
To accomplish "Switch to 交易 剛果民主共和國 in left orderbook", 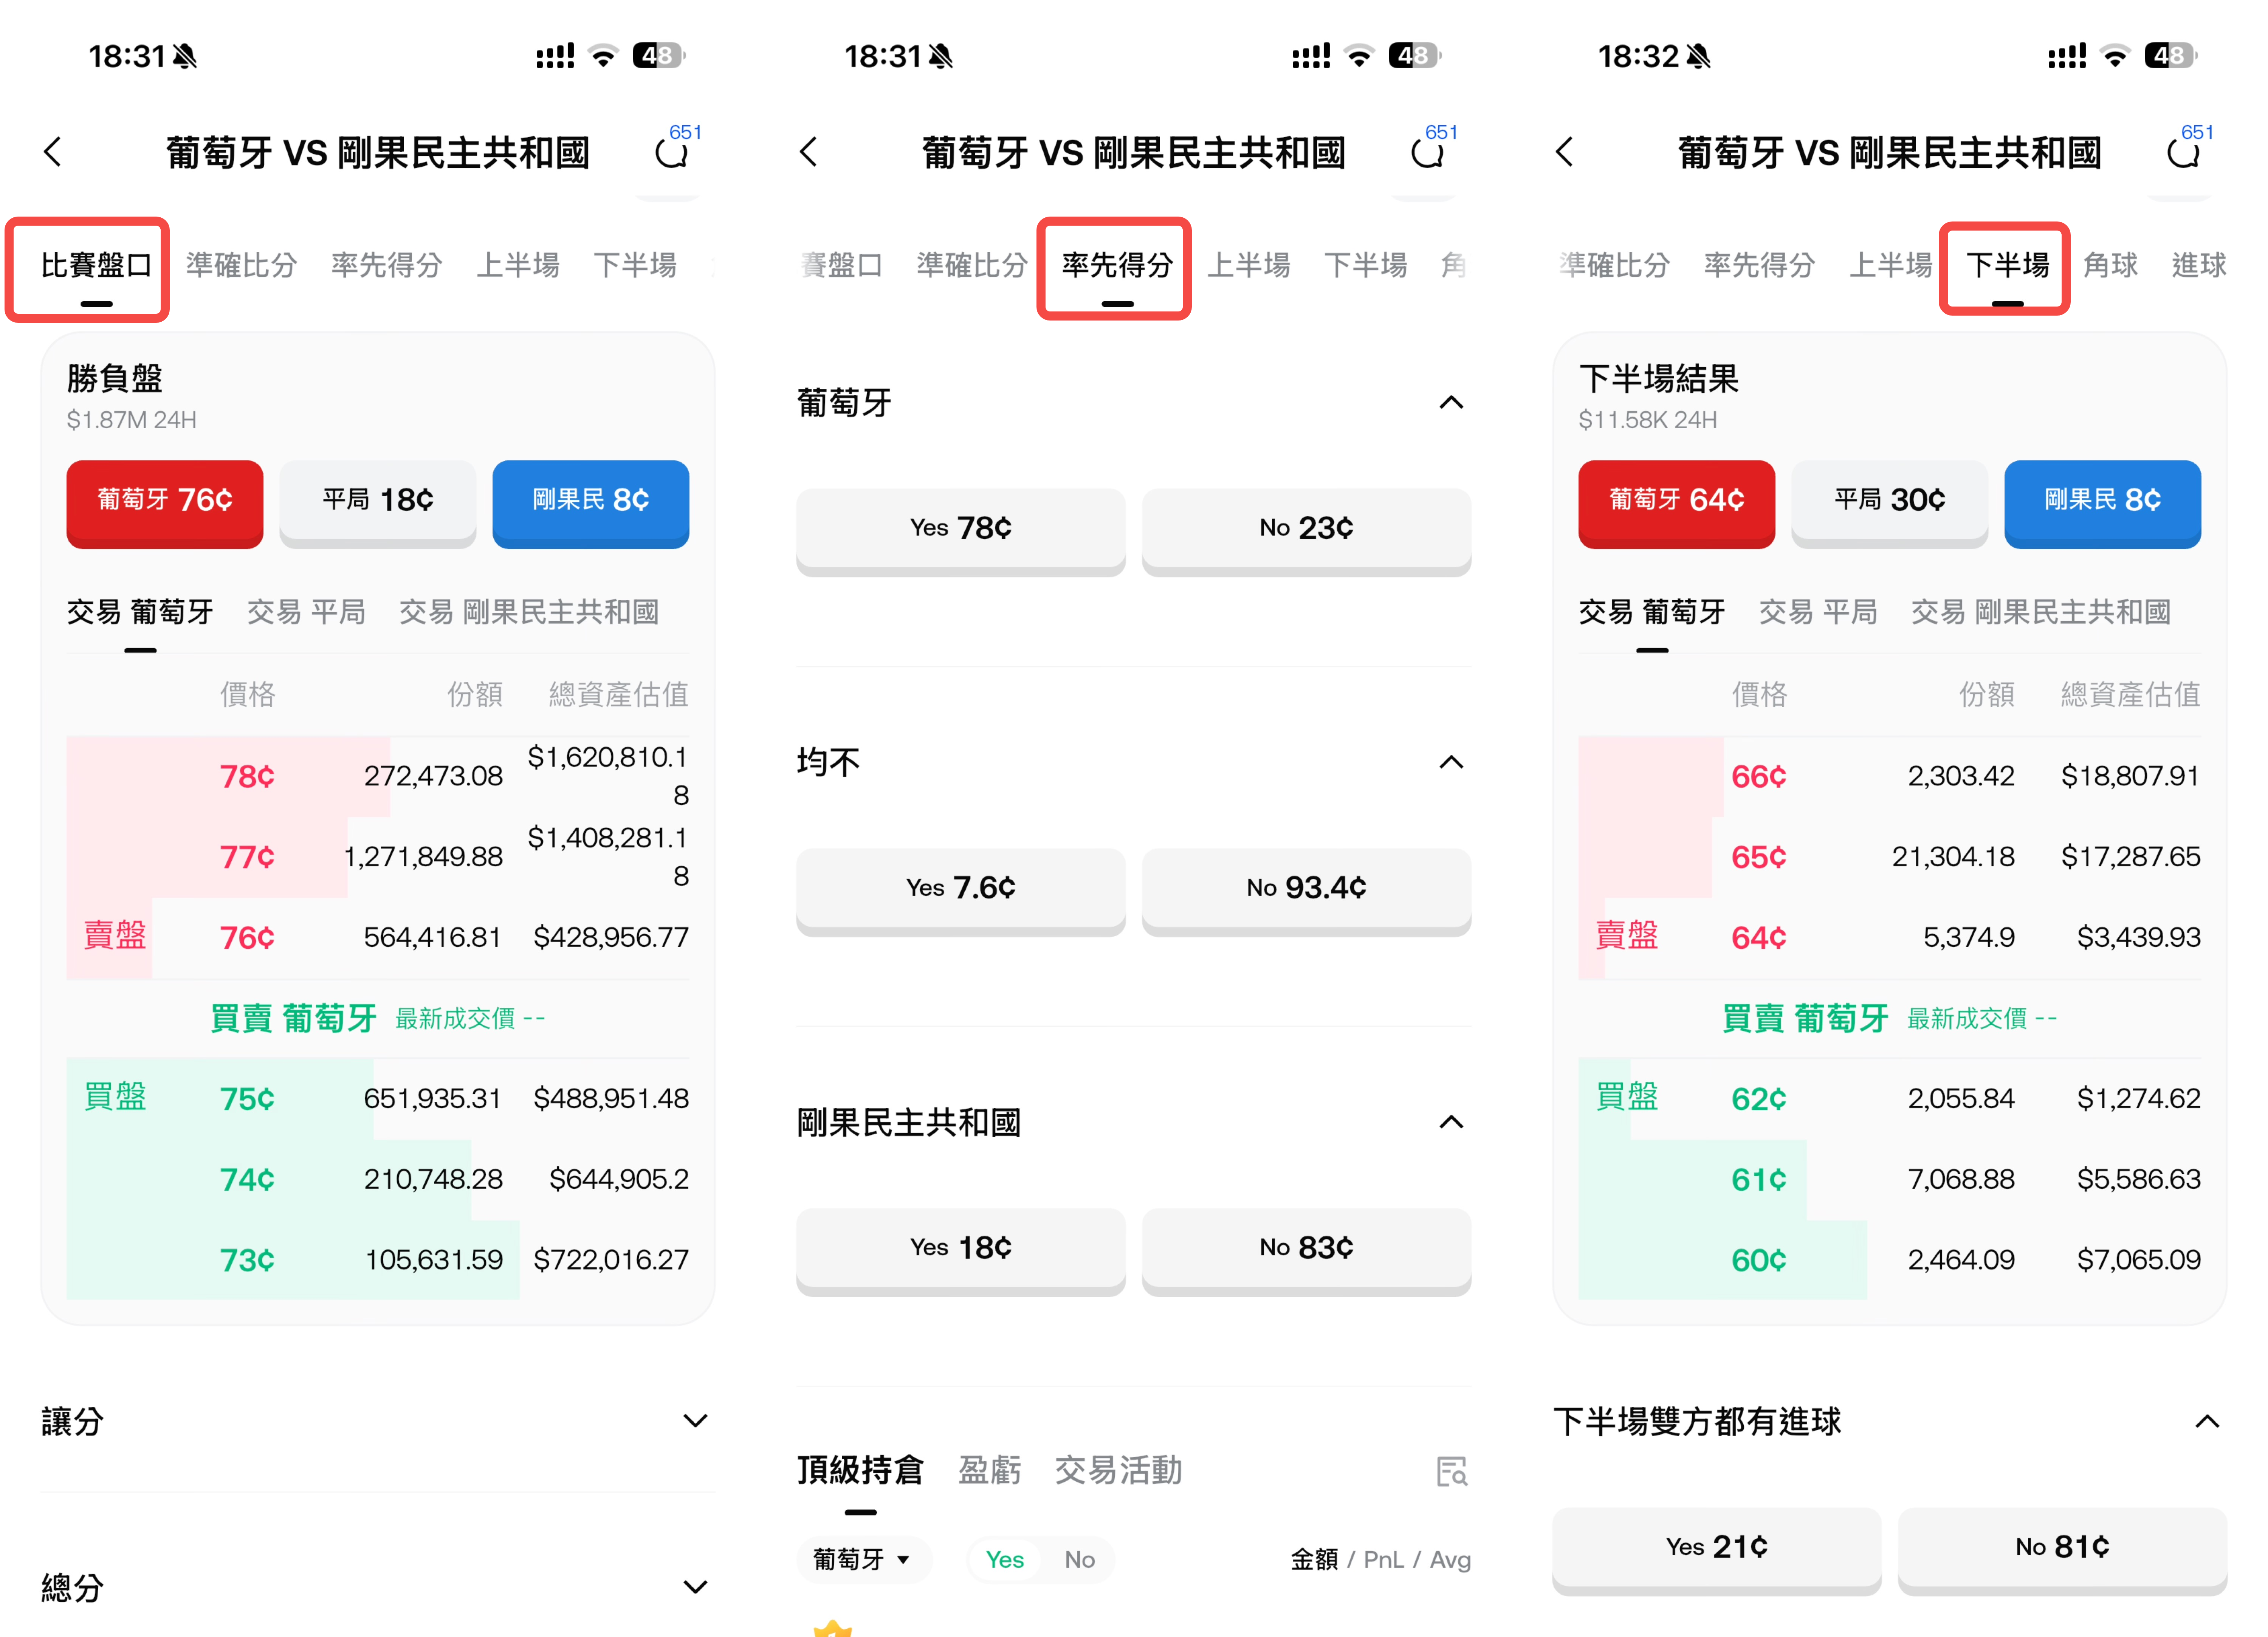I will (529, 612).
